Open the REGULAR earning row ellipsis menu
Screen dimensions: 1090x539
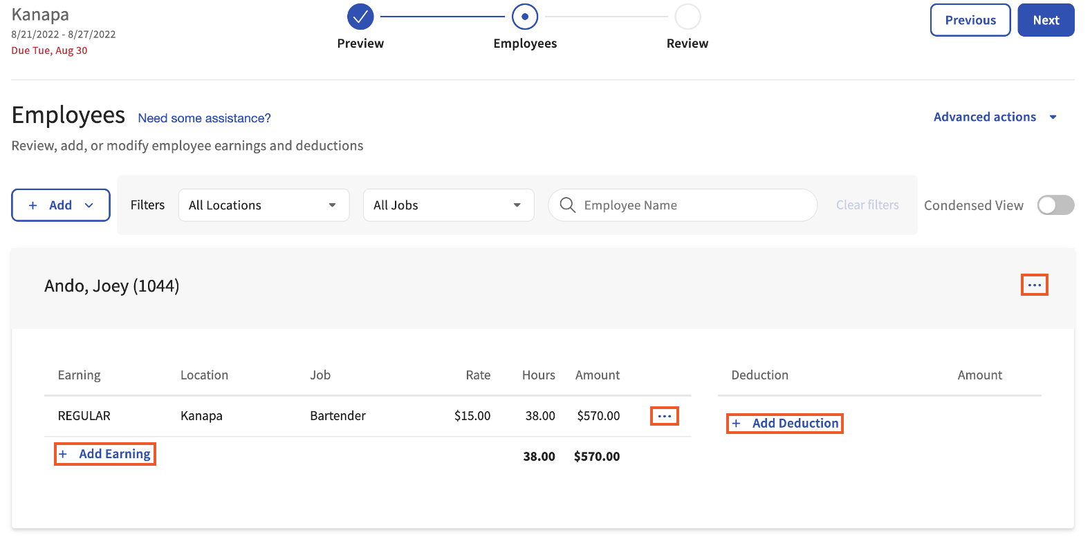tap(664, 416)
